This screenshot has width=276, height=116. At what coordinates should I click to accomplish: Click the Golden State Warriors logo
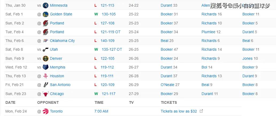tap(46, 14)
